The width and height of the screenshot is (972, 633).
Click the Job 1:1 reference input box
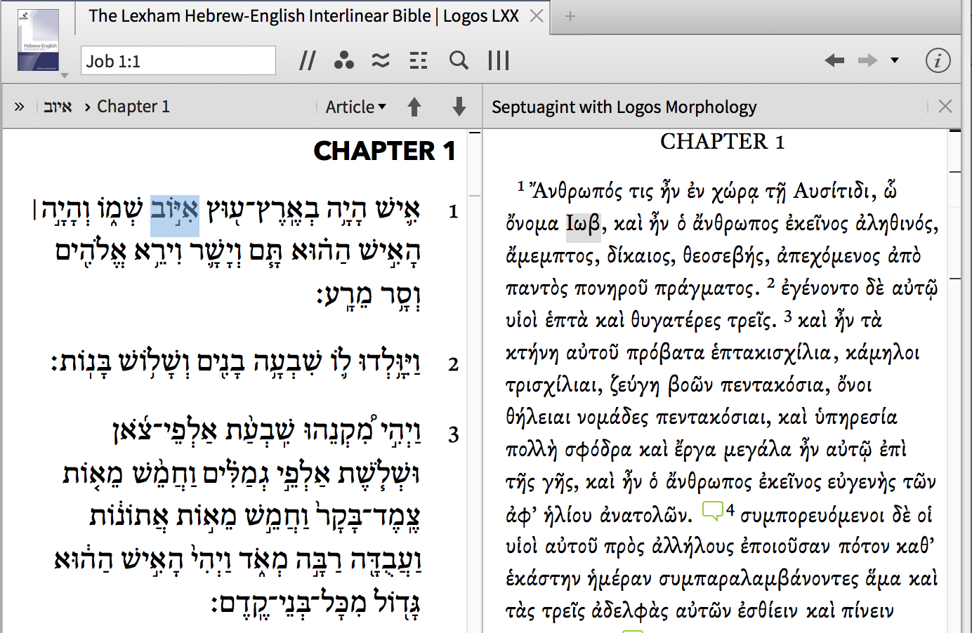[x=178, y=60]
